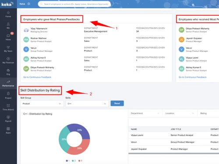The height and width of the screenshot is (164, 219).
Task: Click the red donut chart segment
Action: tap(80, 148)
